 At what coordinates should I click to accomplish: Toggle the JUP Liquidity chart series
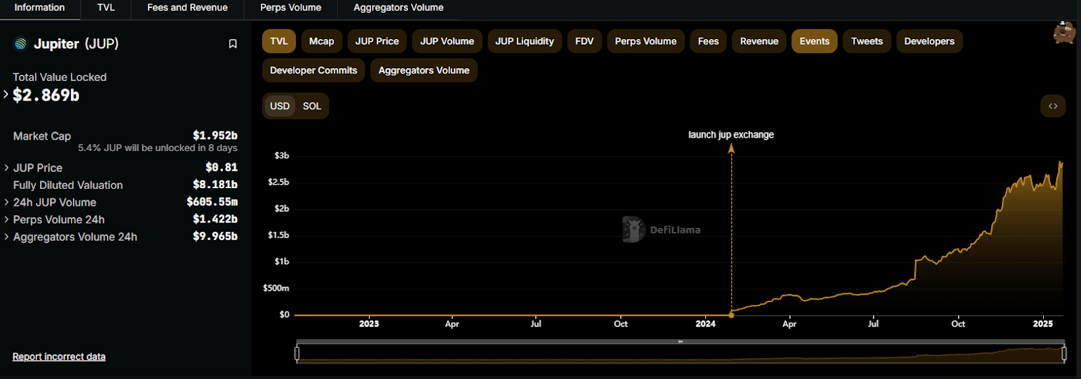524,41
